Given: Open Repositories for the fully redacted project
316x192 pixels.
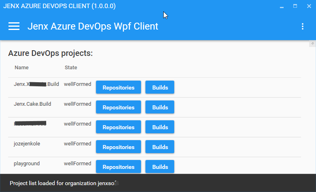Looking at the screenshot, I should click(x=118, y=127).
